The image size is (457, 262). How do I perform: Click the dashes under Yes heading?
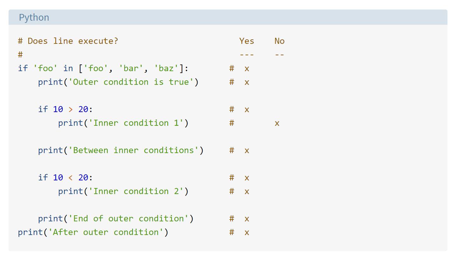[247, 55]
